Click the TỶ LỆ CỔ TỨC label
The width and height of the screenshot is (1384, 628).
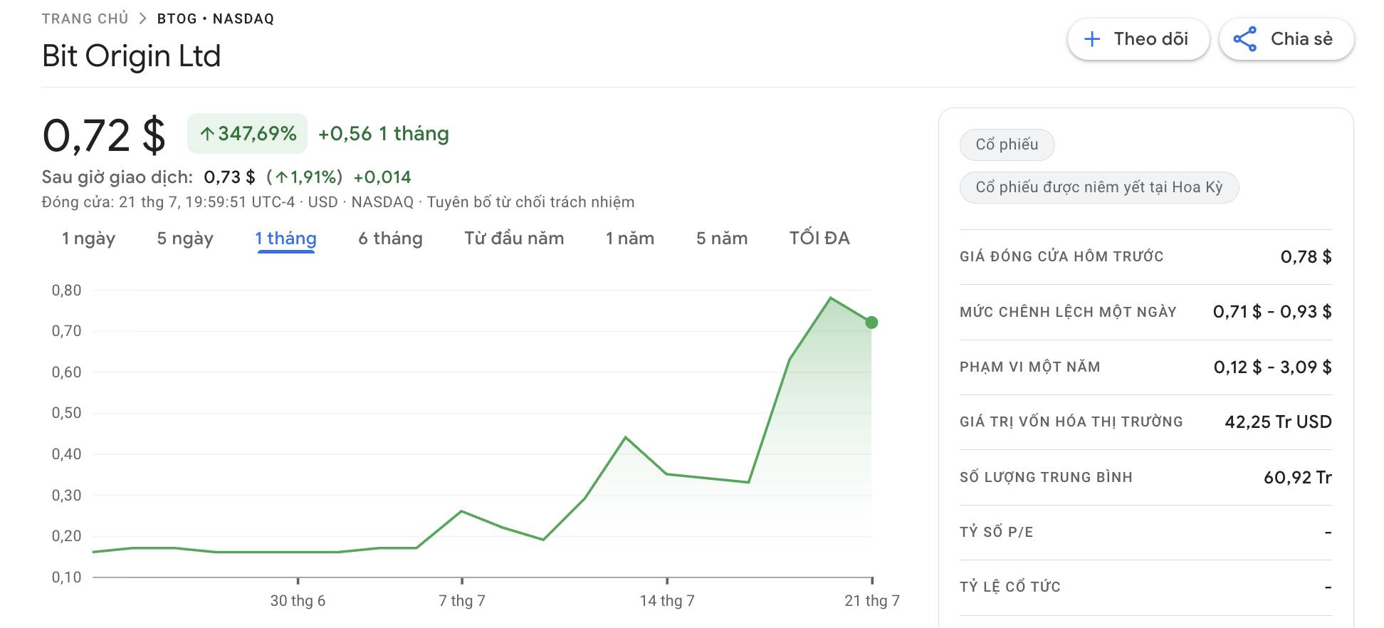point(1010,587)
